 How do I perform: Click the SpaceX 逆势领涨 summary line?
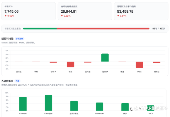pyautogui.click(x=18, y=43)
